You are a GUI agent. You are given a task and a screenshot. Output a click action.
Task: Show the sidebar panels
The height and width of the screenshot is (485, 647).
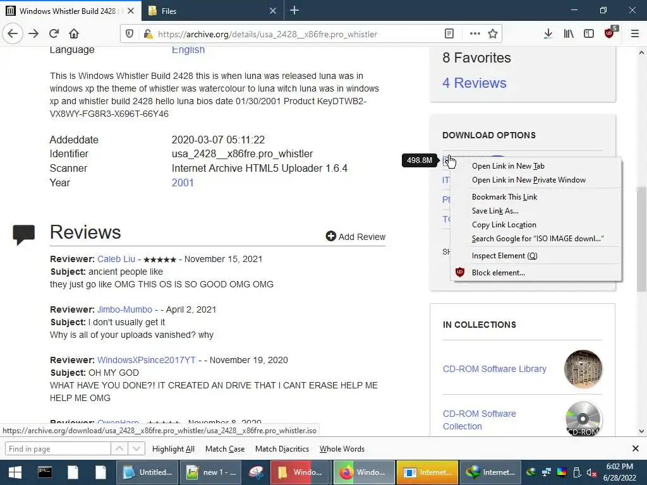click(589, 34)
